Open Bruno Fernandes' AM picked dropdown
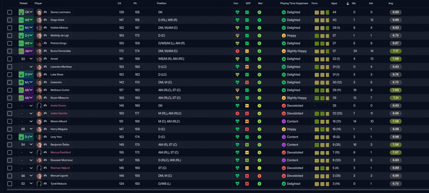The height and width of the screenshot is (193, 429). point(26,51)
